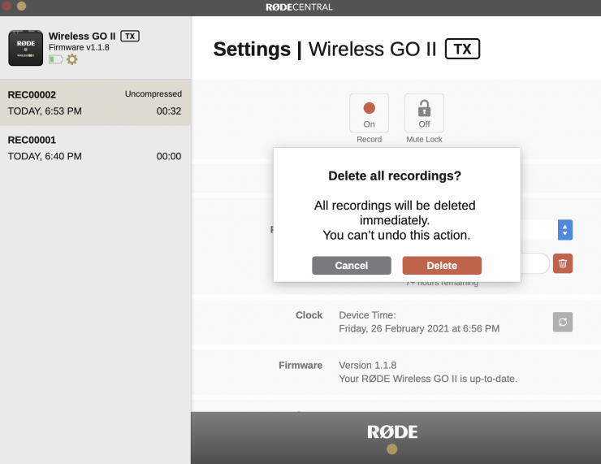Close the RØDE Central window
Image resolution: width=601 pixels, height=464 pixels.
pos(7,6)
